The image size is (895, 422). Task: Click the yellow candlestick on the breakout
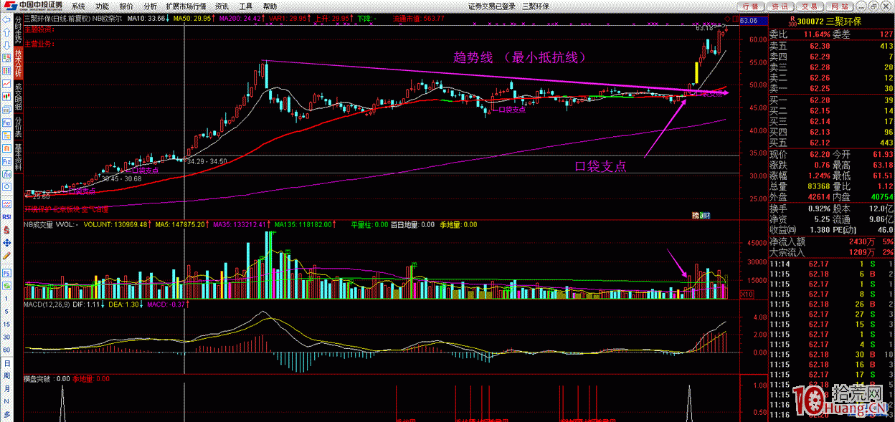696,73
